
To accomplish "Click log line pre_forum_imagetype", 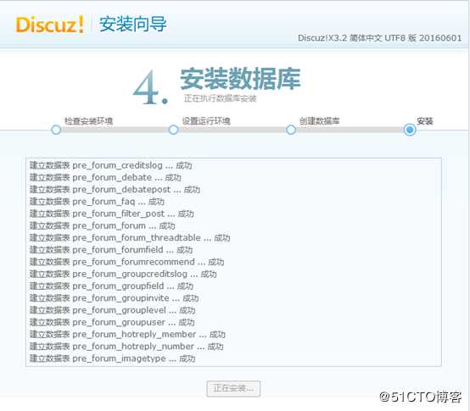I will [x=112, y=358].
